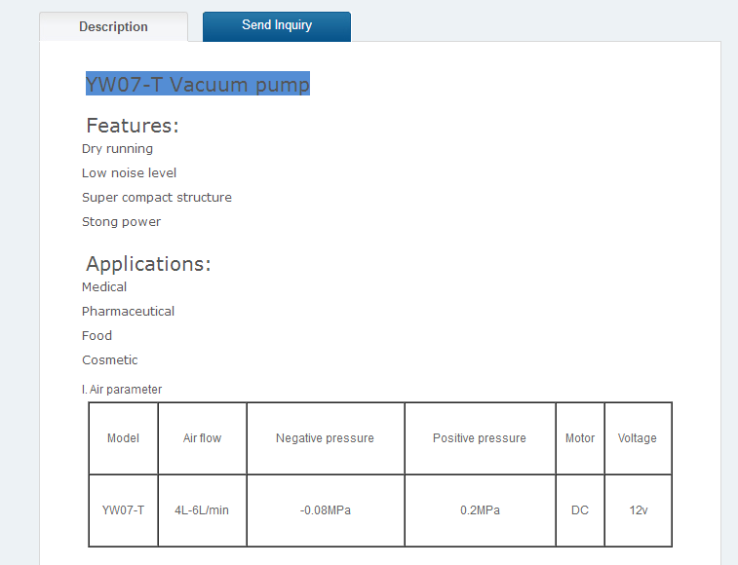Open the Send Inquiry tab
The width and height of the screenshot is (738, 565).
(x=277, y=25)
